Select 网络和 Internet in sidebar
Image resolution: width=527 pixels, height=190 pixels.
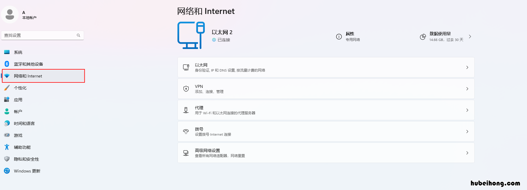coord(43,76)
